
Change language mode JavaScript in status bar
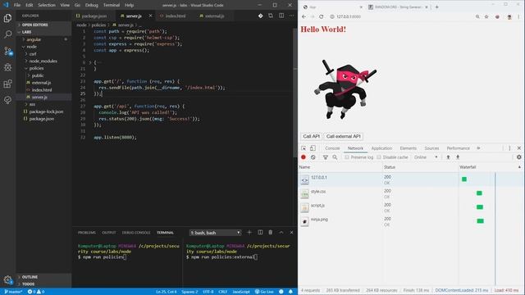[x=241, y=292]
